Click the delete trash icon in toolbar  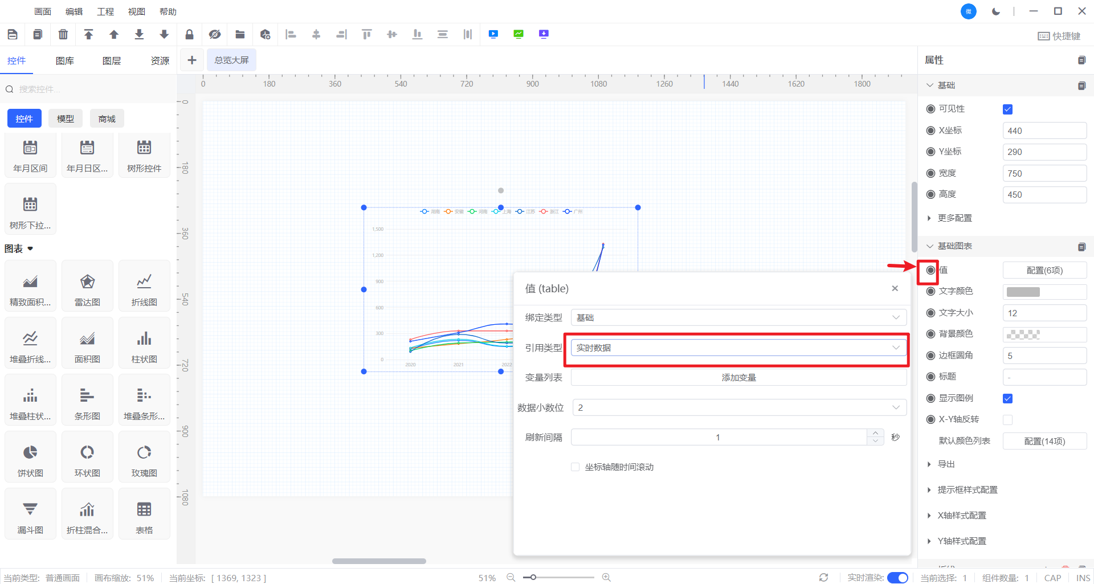[x=63, y=35]
